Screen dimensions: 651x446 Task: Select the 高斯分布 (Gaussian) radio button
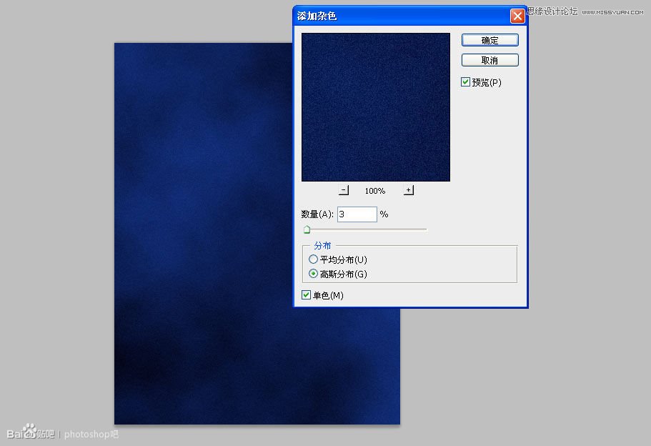(313, 274)
